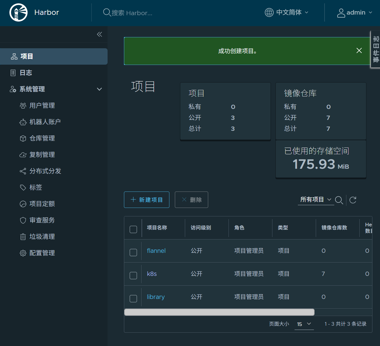The height and width of the screenshot is (346, 380).
Task: Click the 新建项目 button
Action: tap(147, 200)
